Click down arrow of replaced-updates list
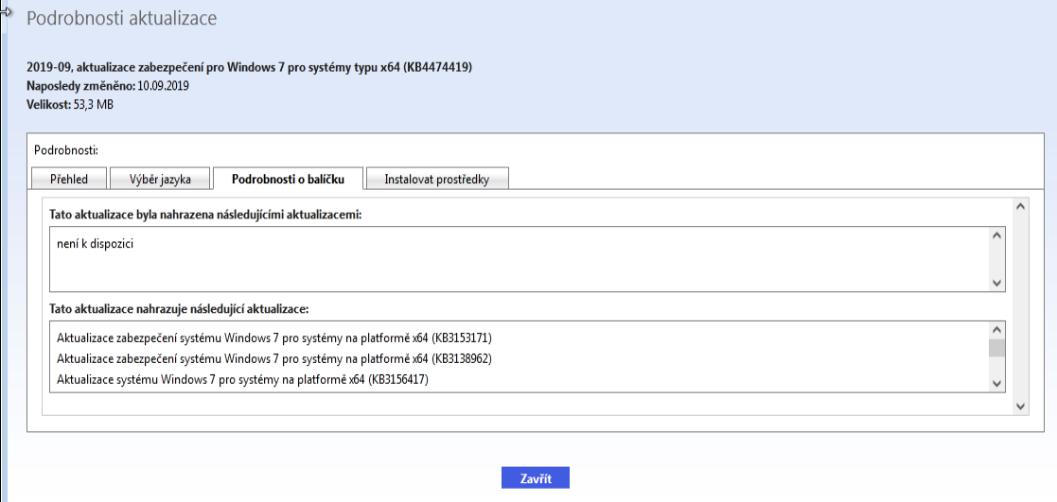 point(996,383)
